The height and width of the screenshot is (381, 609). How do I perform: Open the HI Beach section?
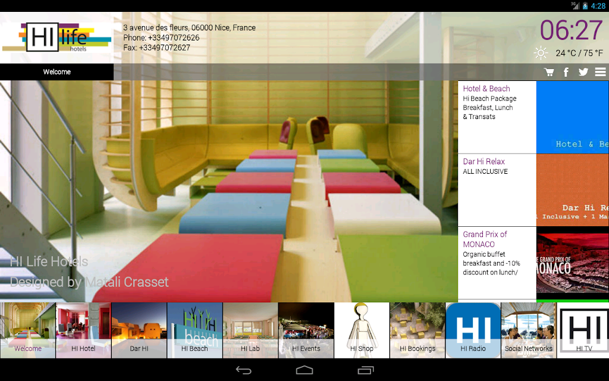pyautogui.click(x=194, y=330)
